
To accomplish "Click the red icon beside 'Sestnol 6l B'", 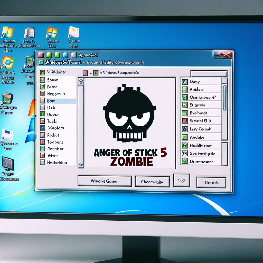I will click(185, 121).
